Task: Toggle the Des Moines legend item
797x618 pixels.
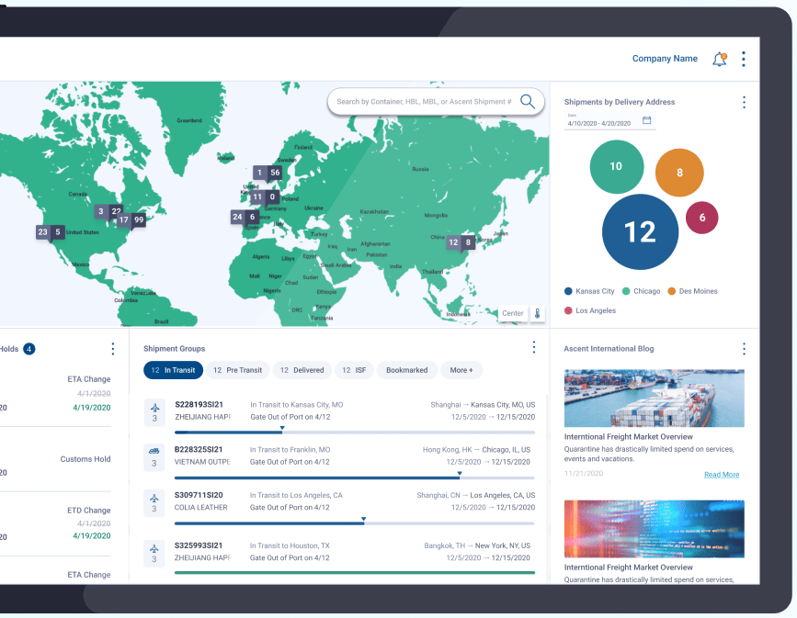Action: pyautogui.click(x=692, y=291)
